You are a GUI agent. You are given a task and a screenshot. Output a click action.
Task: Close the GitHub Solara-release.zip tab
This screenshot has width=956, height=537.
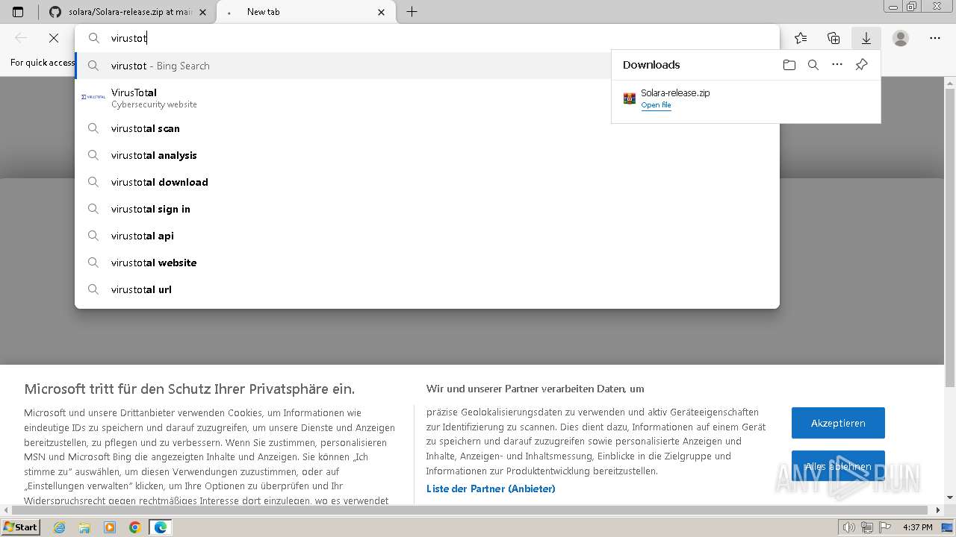[202, 12]
